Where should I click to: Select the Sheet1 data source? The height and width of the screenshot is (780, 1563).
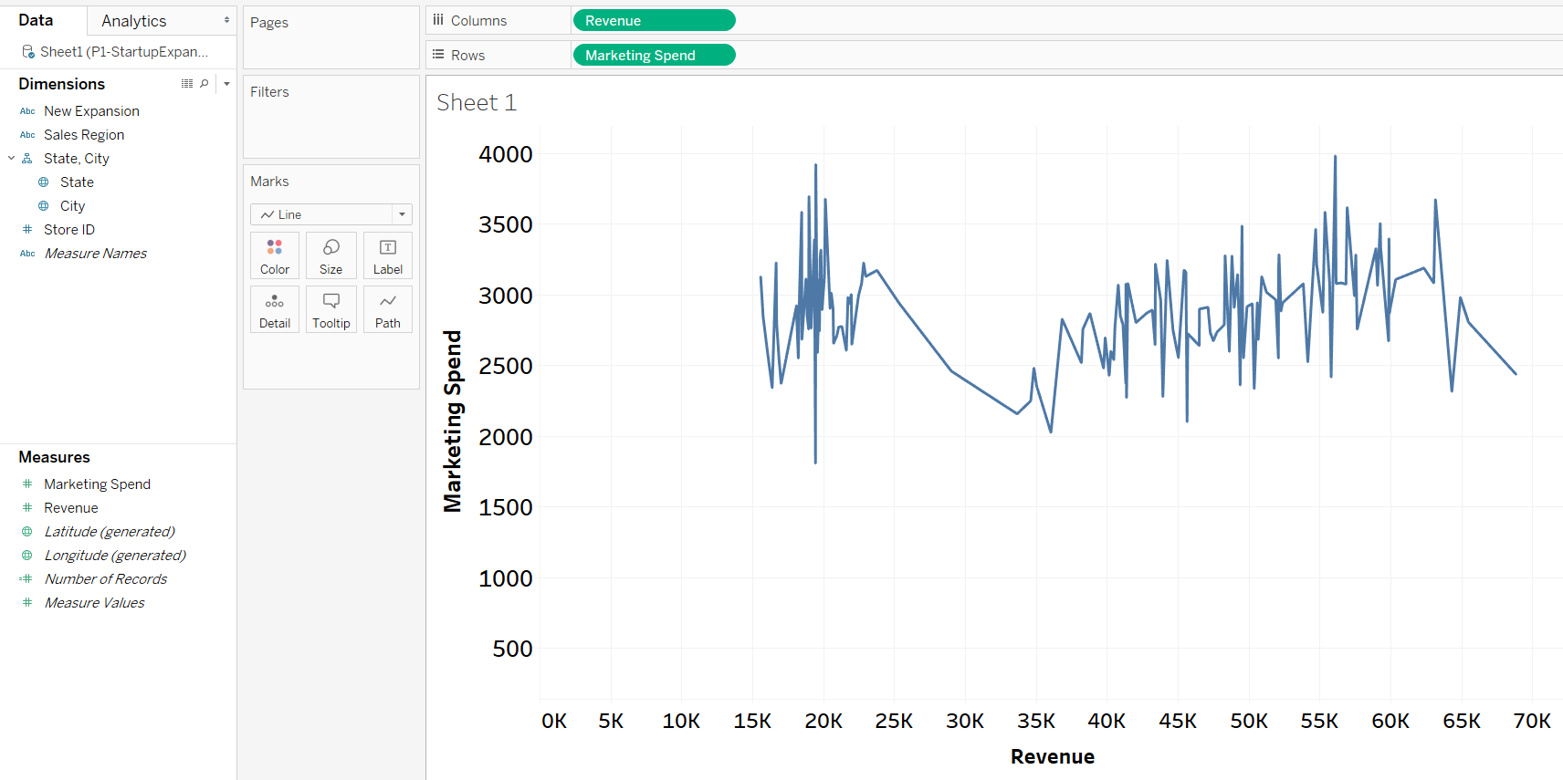[124, 52]
